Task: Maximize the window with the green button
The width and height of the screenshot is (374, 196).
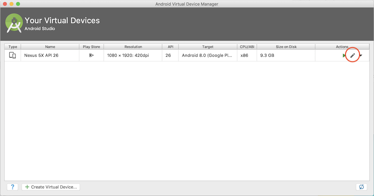Action: tap(18, 4)
